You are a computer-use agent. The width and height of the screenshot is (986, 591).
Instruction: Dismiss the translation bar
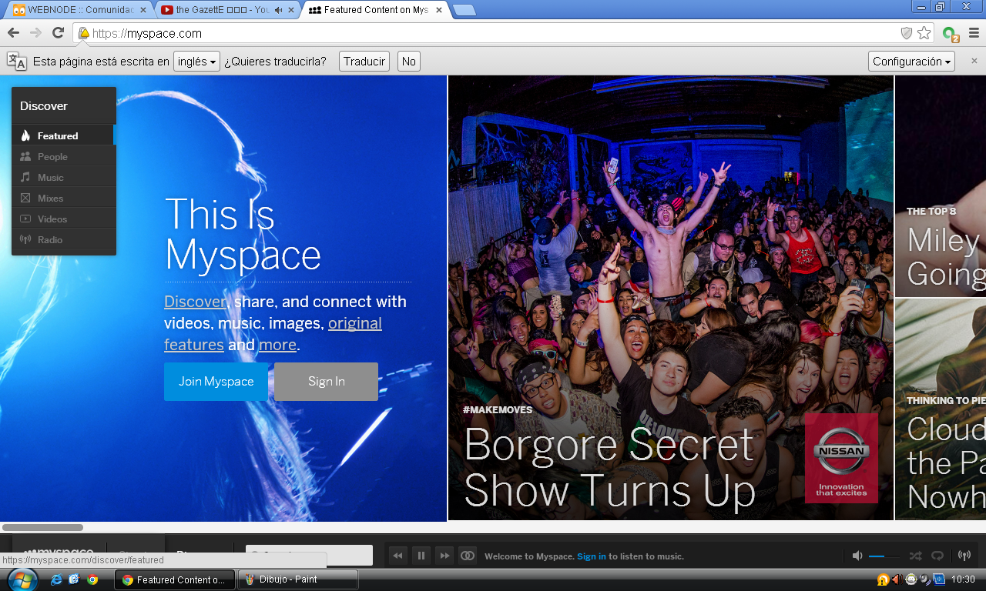click(x=974, y=62)
